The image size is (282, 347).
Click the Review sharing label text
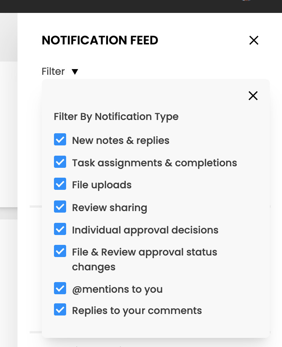point(109,208)
